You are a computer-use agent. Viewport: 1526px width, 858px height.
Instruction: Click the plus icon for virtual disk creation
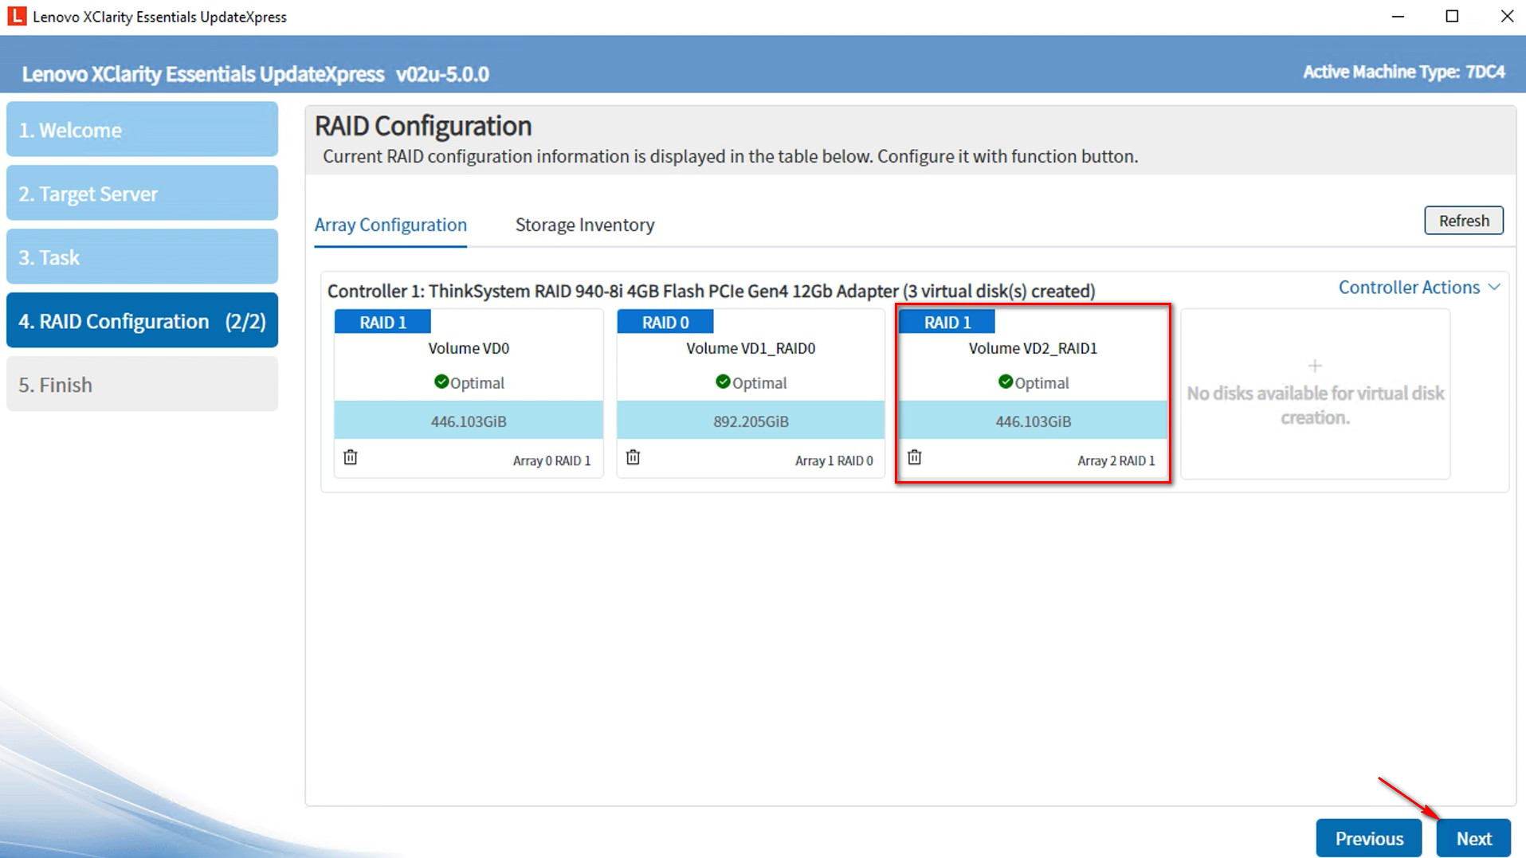[1315, 366]
